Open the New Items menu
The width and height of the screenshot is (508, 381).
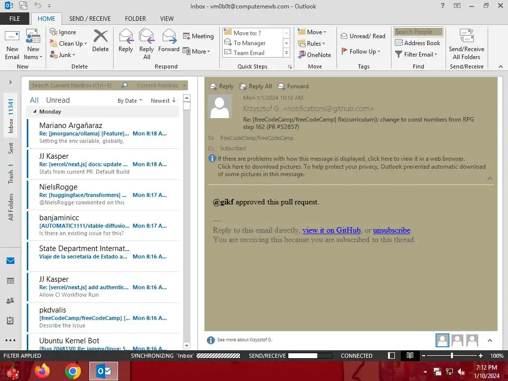(33, 45)
